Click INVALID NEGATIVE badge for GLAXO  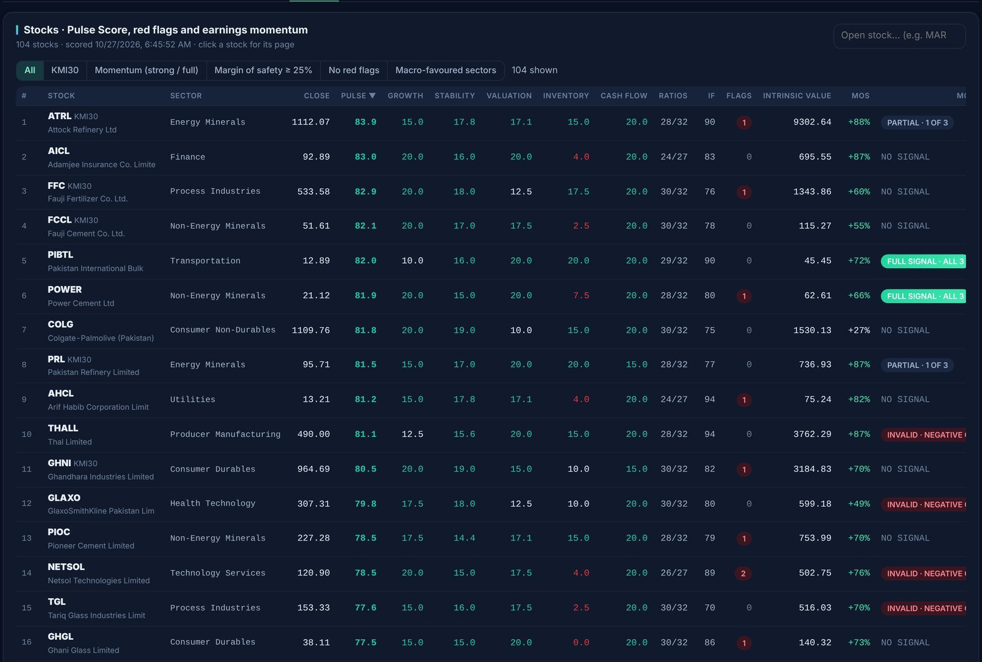coord(923,504)
